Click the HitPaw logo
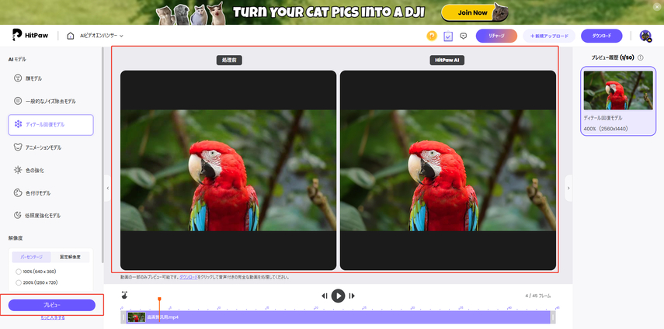Viewport: 664px width, 329px height. 30,36
